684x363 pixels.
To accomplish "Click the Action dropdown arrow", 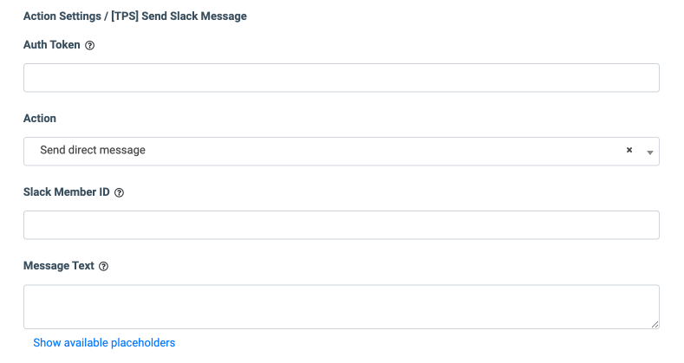I will coord(649,152).
